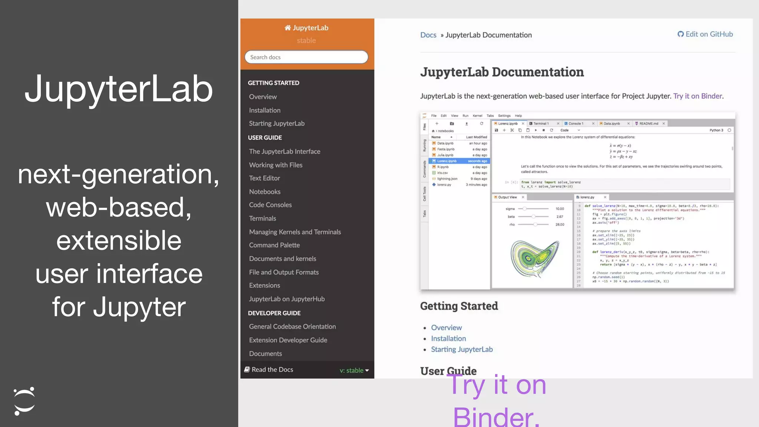Expand the Read the Docs footer panel
The width and height of the screenshot is (759, 427).
[272, 370]
